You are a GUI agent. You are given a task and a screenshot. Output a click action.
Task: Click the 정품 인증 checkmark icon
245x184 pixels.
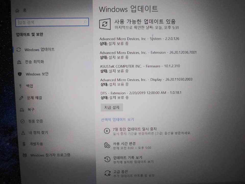(x=22, y=121)
